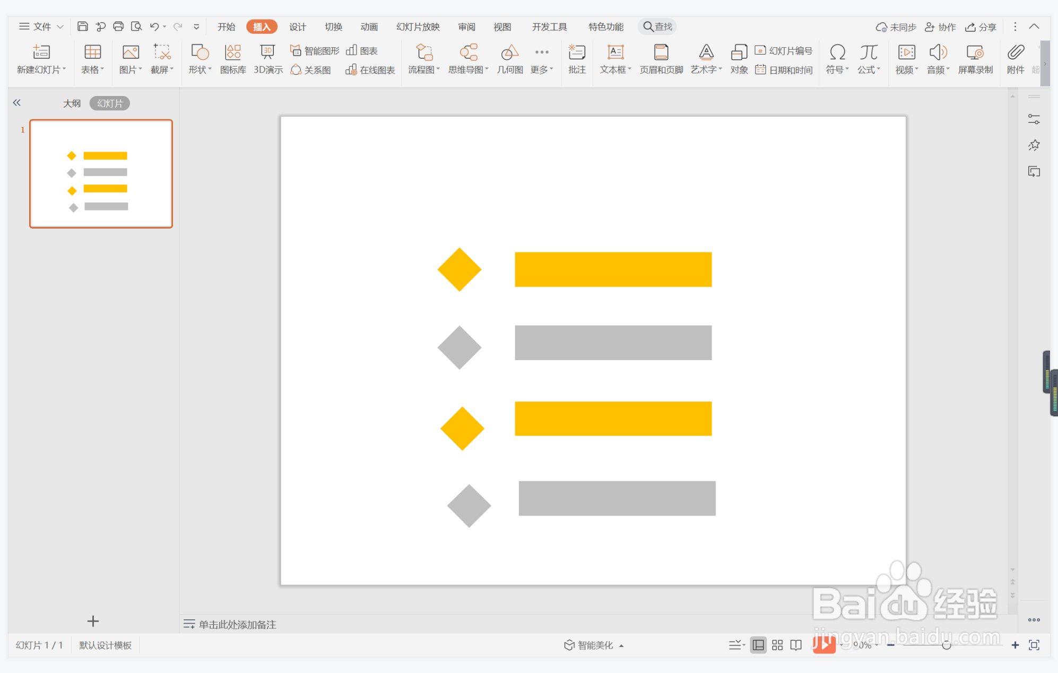The width and height of the screenshot is (1058, 673).
Task: Click the star icon in right sidebar
Action: click(1034, 145)
